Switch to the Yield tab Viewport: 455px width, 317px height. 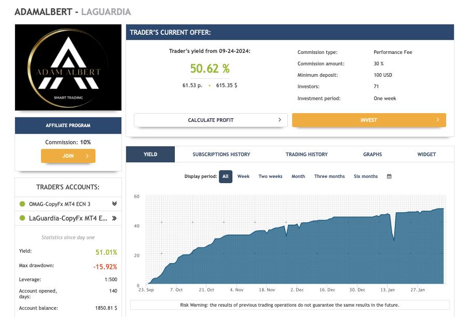(x=150, y=154)
